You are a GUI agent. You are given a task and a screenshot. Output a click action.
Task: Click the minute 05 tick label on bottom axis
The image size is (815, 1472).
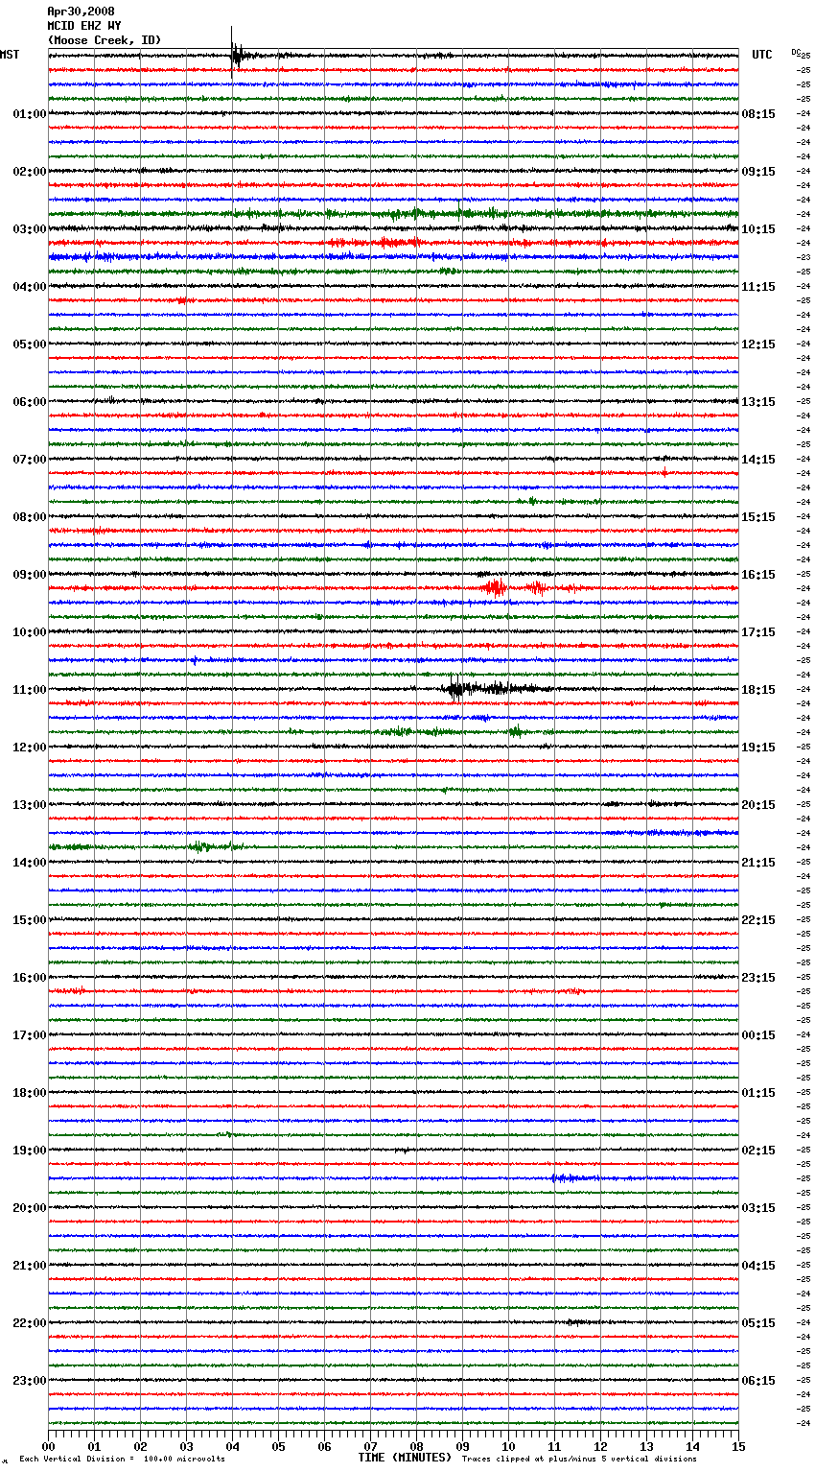278,1446
